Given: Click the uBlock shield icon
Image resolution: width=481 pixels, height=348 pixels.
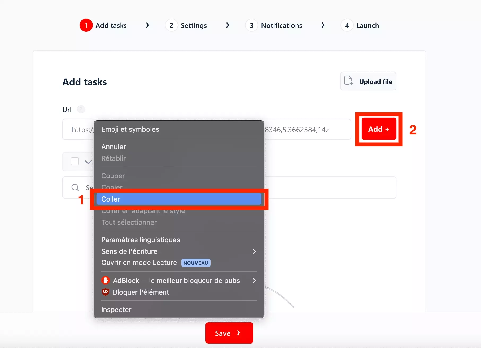Looking at the screenshot, I should click(x=106, y=292).
